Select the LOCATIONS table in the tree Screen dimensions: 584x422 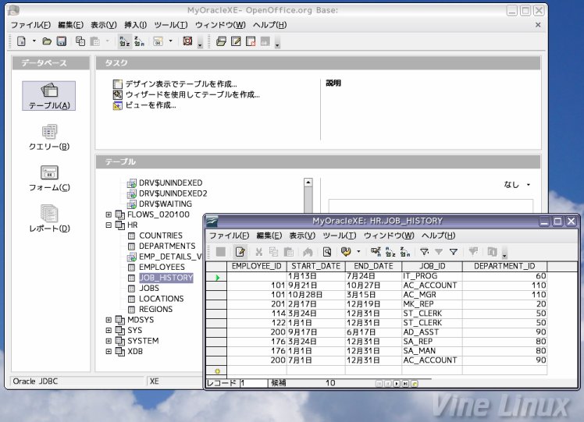162,299
